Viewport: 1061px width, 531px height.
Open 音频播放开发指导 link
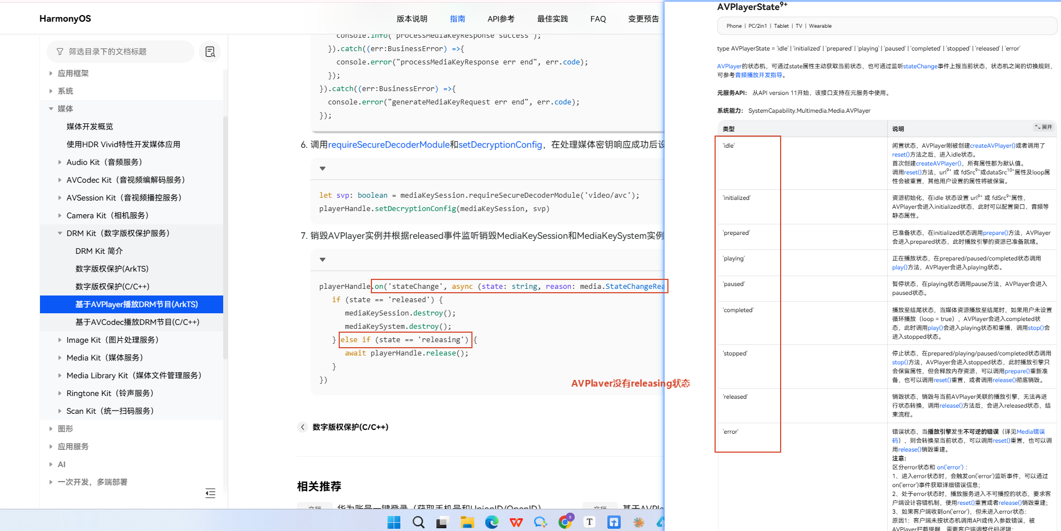tap(758, 75)
